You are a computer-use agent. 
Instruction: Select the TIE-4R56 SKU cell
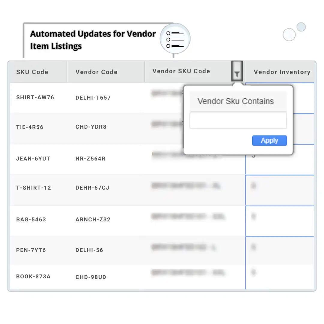coord(30,127)
